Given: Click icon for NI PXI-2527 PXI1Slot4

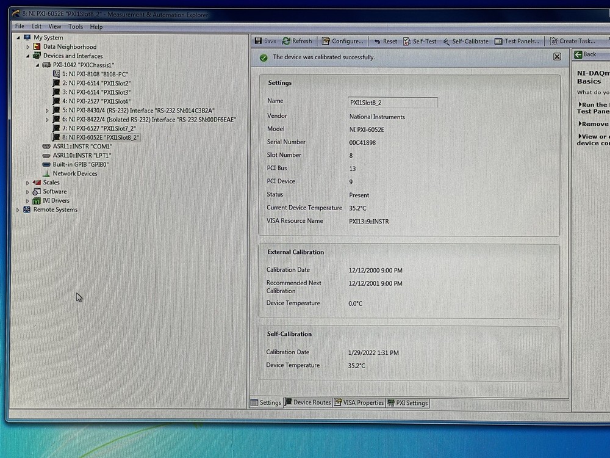Looking at the screenshot, I should (x=56, y=101).
